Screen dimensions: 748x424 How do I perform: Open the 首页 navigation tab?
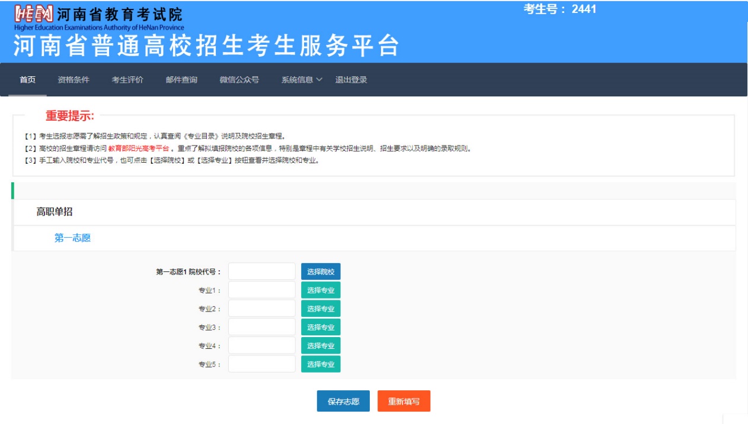(27, 80)
